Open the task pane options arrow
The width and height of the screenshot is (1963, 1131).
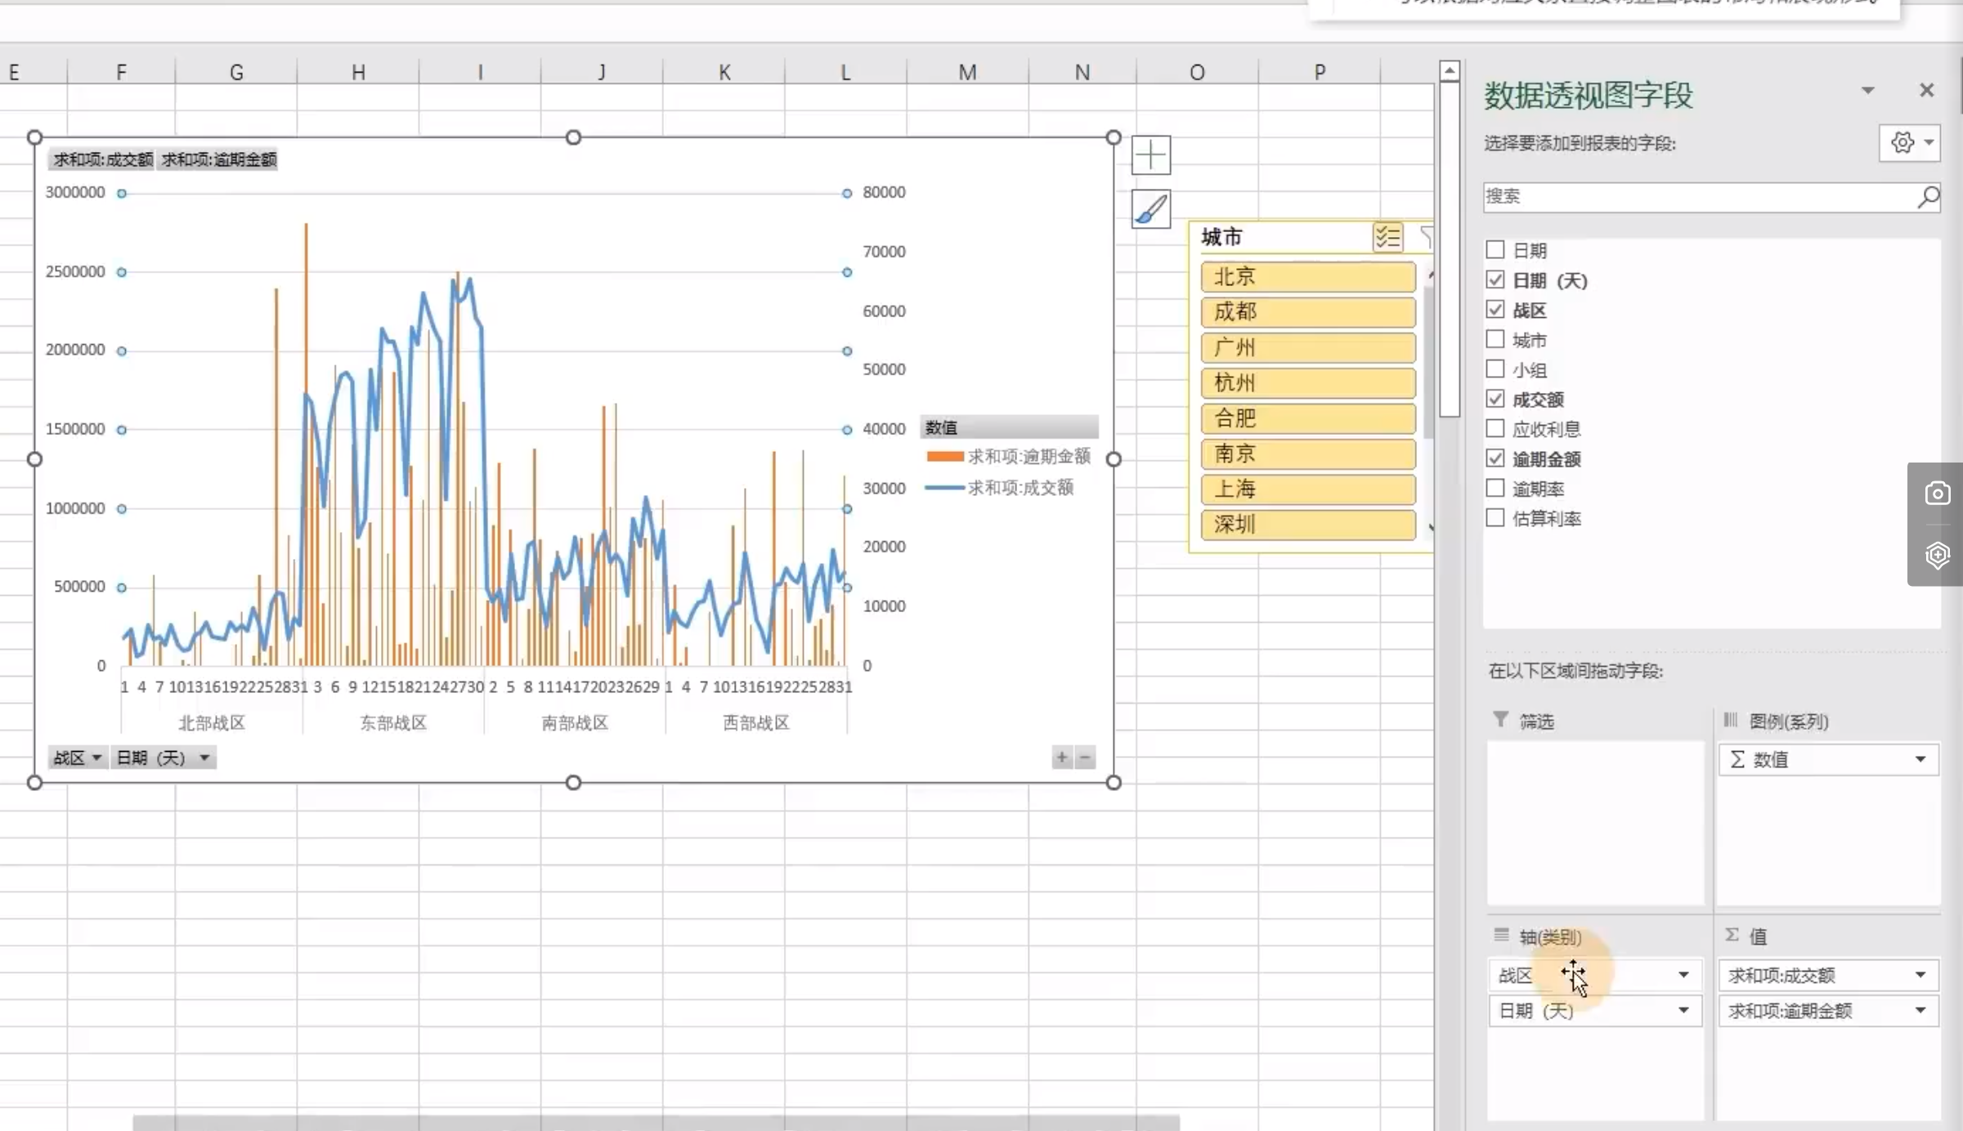point(1867,91)
